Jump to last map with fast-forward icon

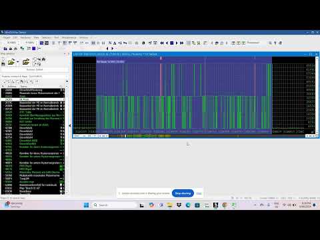coord(182,43)
